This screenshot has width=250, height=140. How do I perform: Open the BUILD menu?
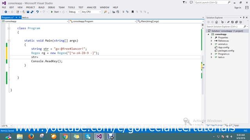pos(41,7)
